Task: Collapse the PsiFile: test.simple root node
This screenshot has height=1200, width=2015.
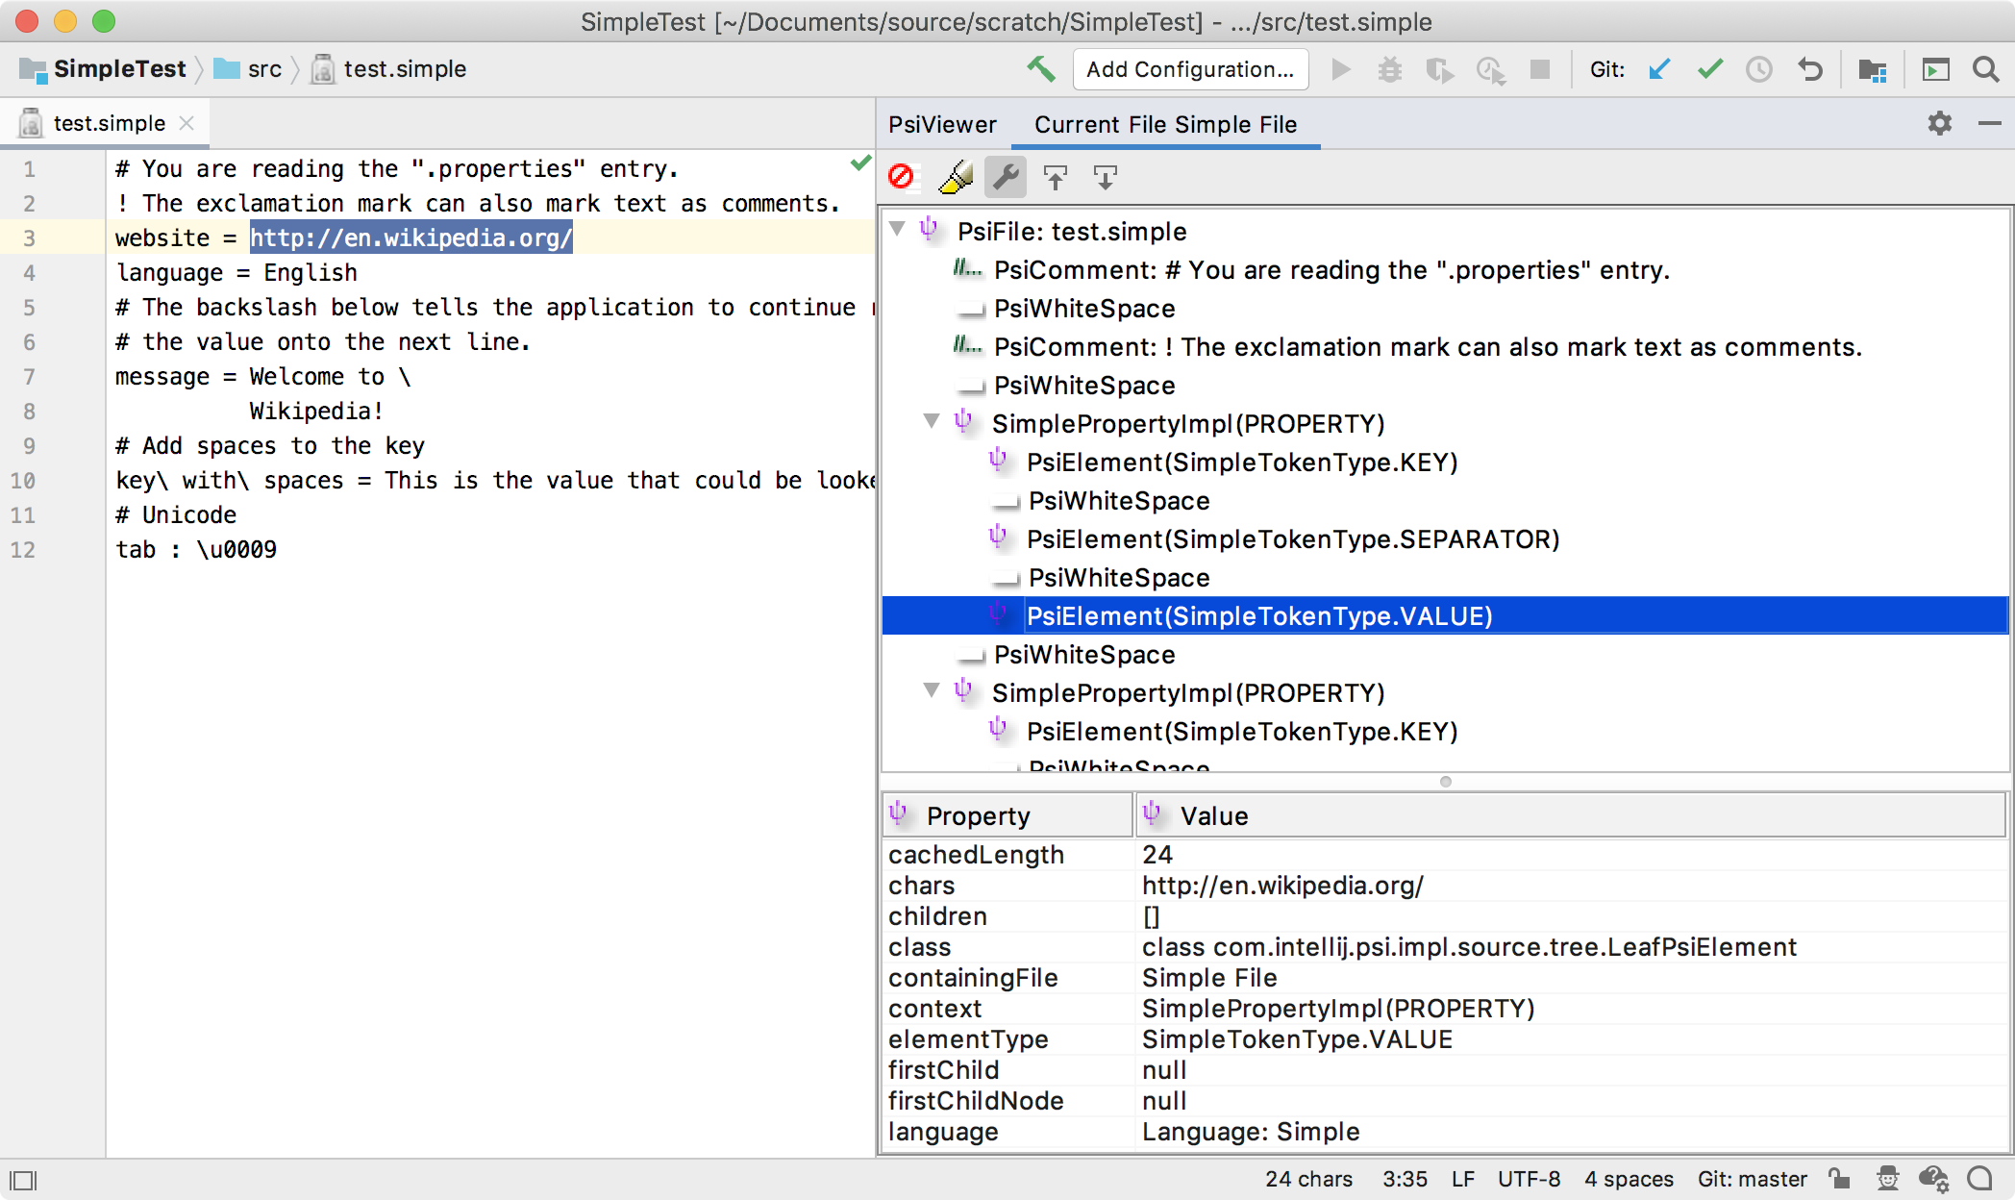Action: tap(900, 232)
